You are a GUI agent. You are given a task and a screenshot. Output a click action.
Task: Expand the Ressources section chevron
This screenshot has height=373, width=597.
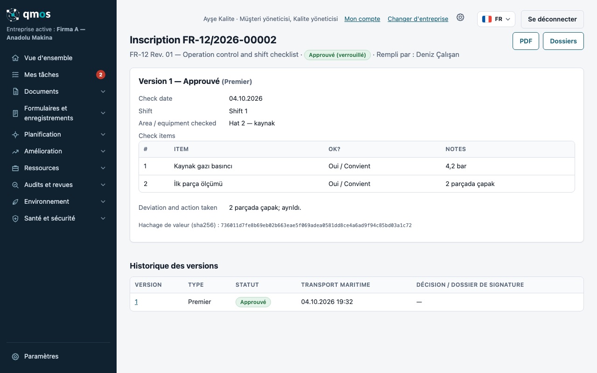coord(103,168)
